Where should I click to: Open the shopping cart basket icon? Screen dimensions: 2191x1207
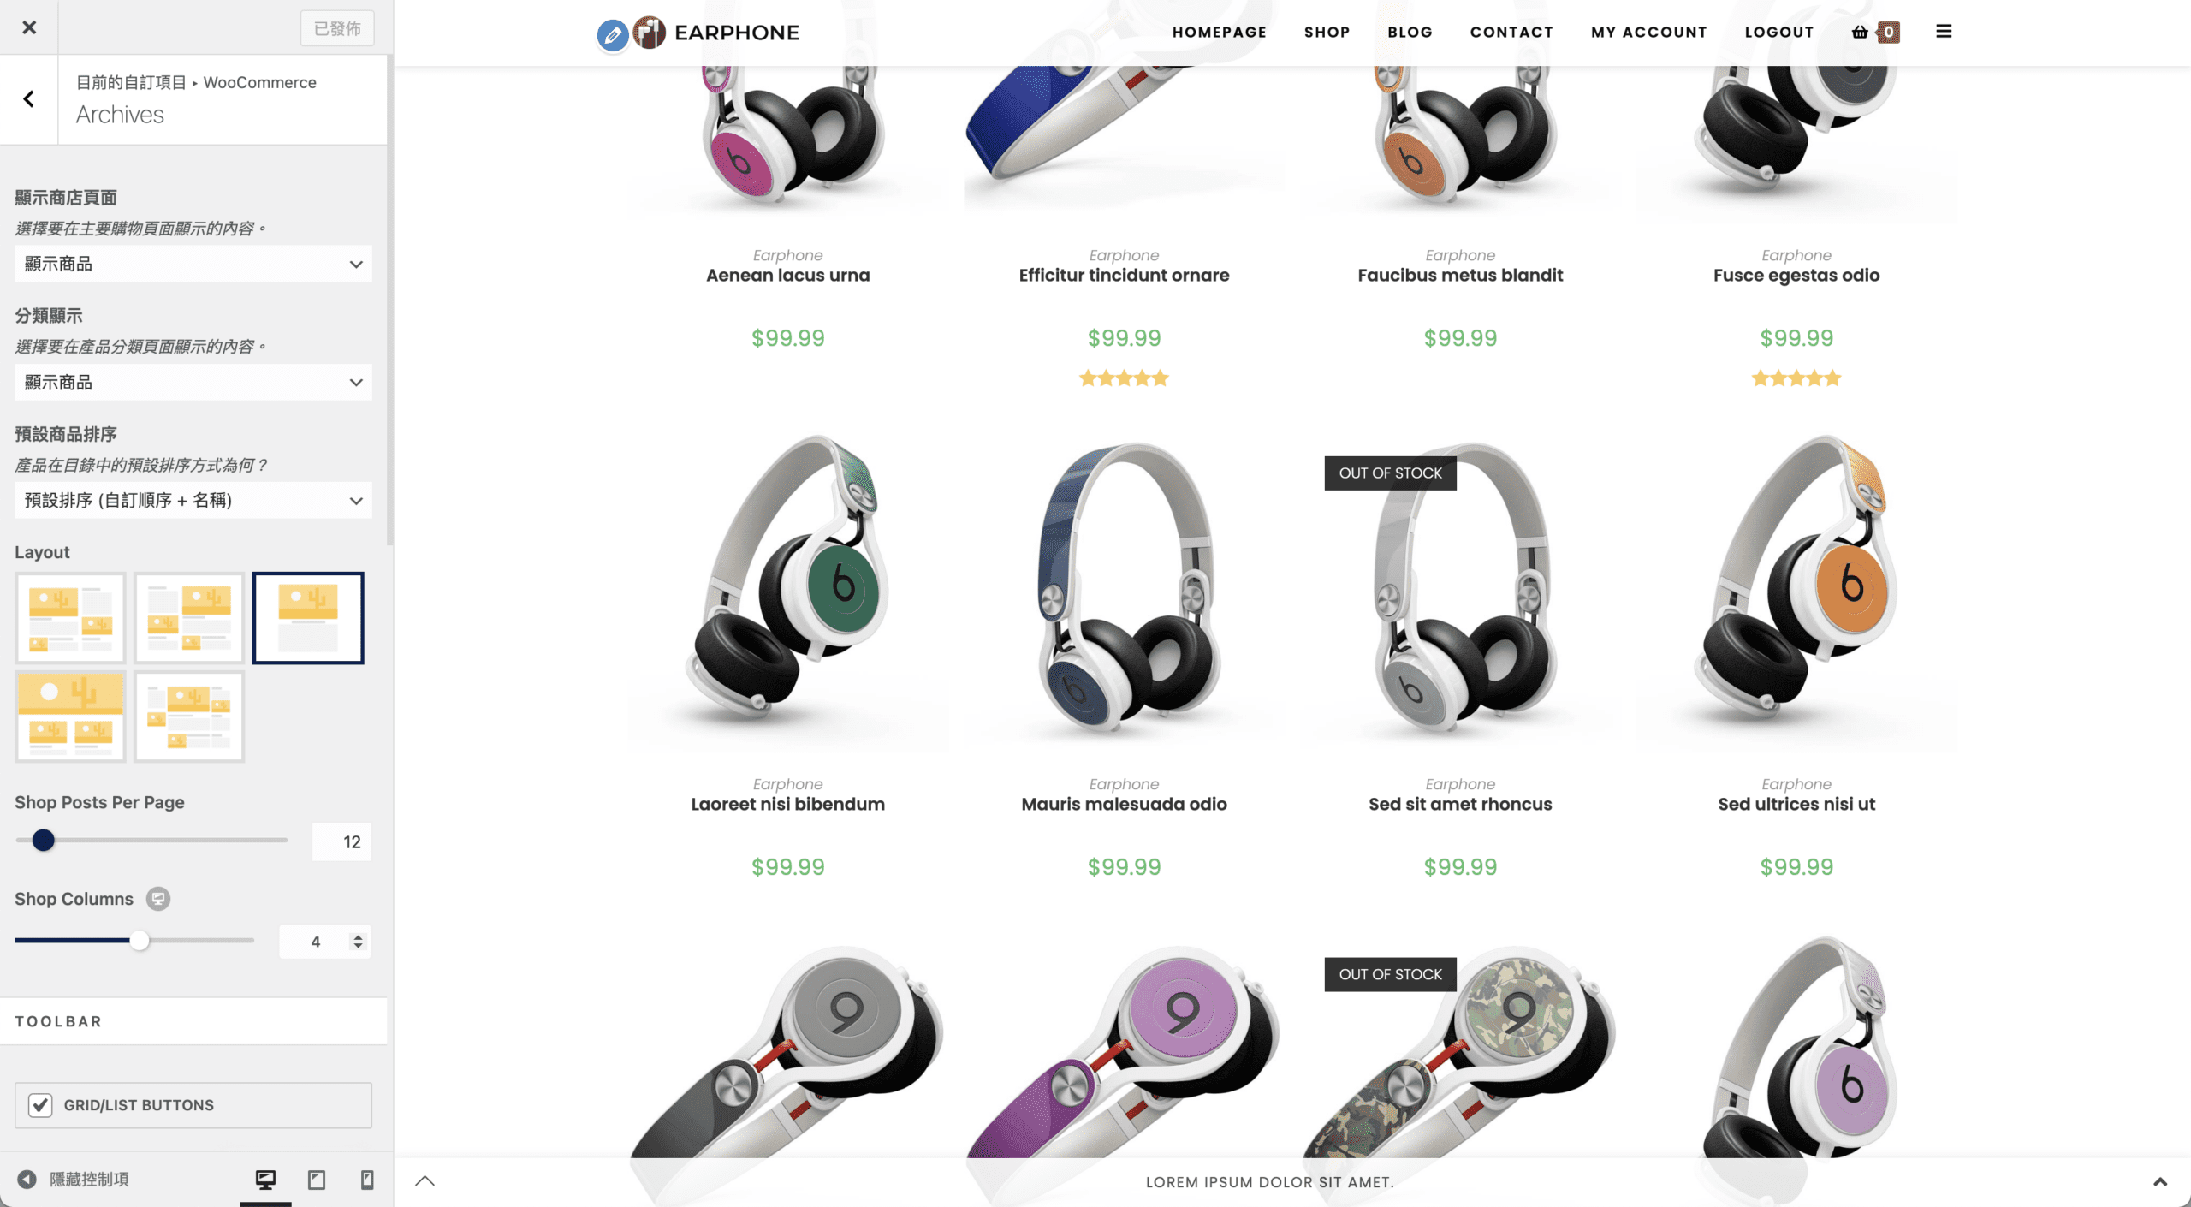coord(1860,32)
